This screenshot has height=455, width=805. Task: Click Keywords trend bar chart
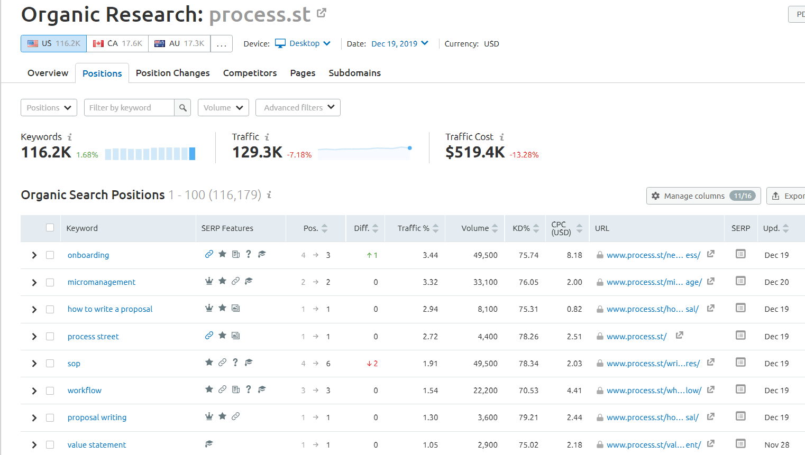[x=150, y=154]
